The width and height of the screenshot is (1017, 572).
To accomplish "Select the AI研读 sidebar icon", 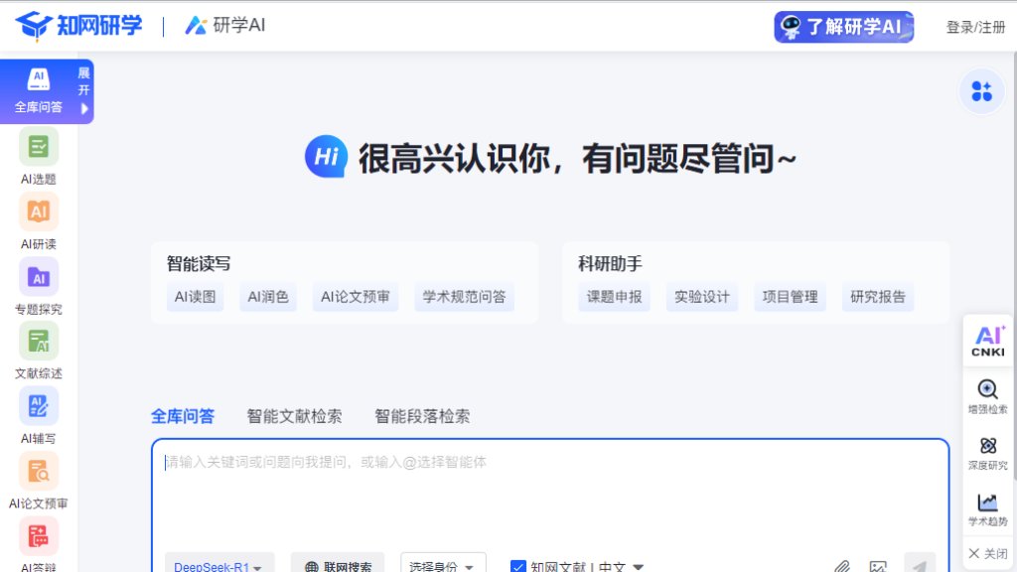I will [38, 220].
